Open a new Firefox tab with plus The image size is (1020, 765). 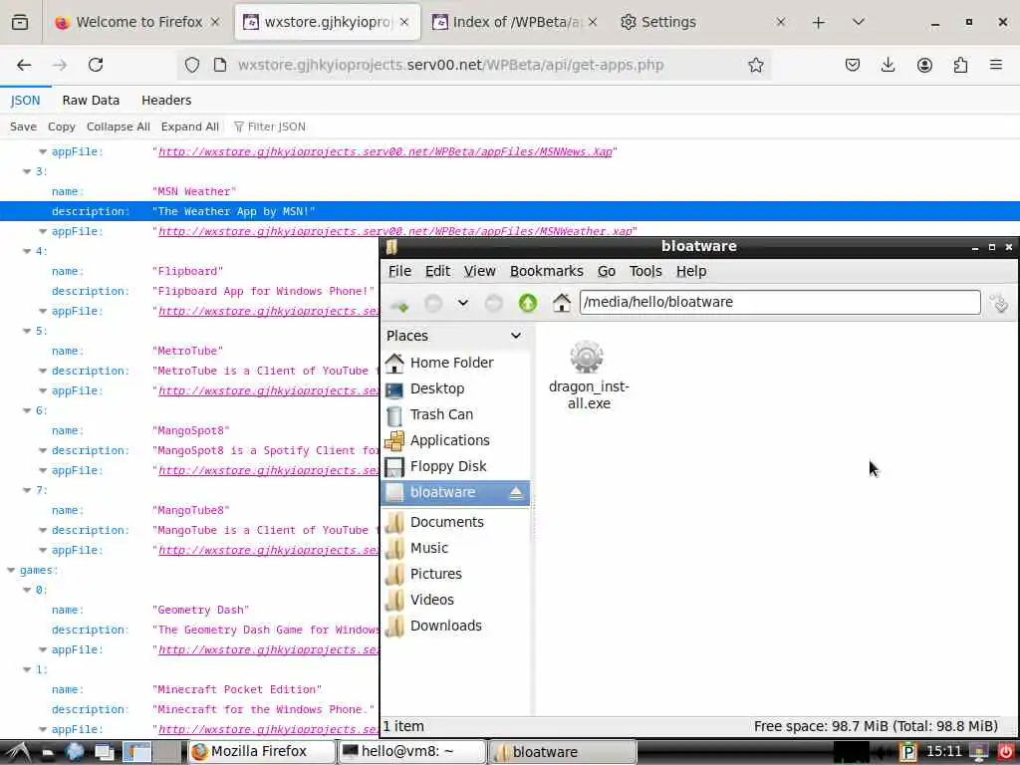[819, 22]
